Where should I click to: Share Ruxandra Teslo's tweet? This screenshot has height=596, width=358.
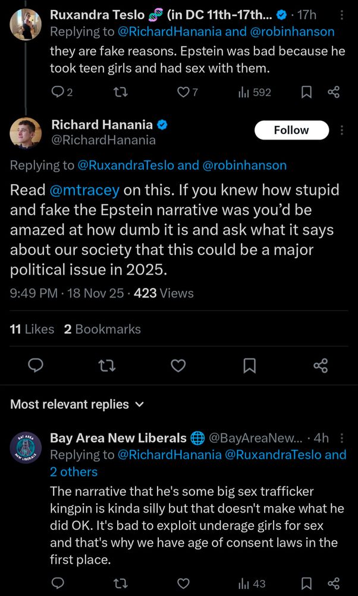[334, 92]
